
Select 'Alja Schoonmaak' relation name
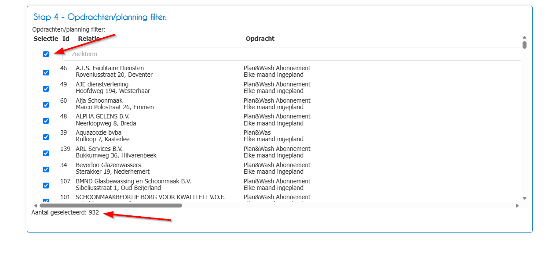coord(99,100)
